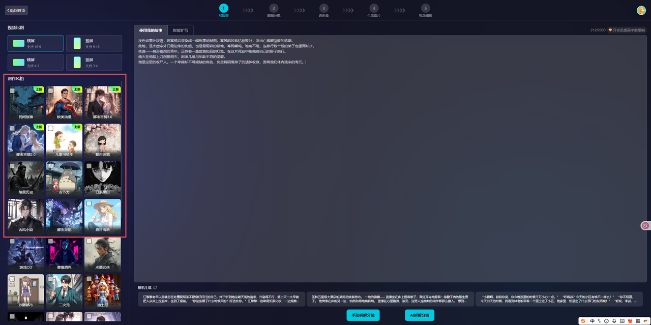Click the floating pink assistant icon on right edge

[645, 225]
